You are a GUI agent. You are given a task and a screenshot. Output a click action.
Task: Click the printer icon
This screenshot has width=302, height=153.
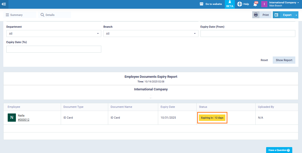tap(256, 15)
